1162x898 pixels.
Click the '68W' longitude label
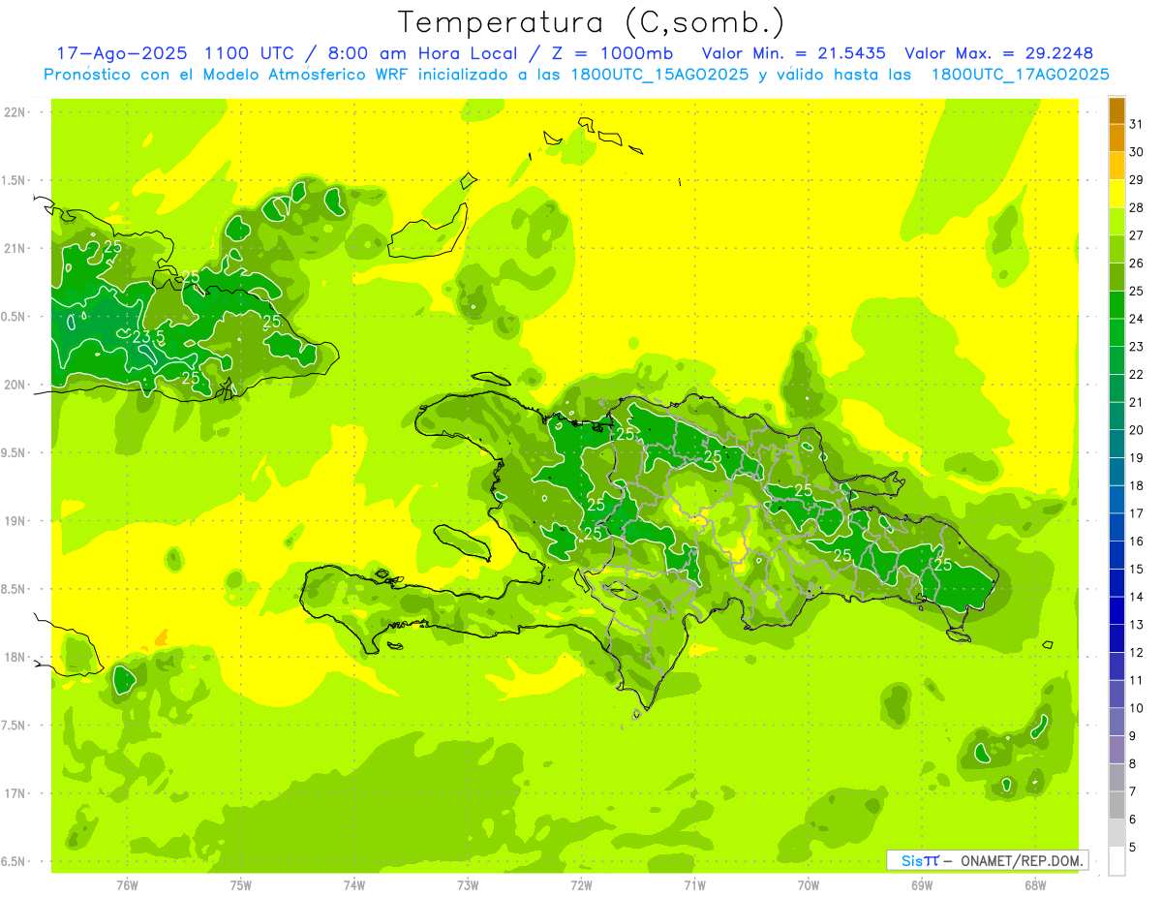(x=1034, y=885)
